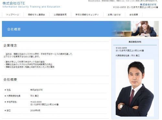This screenshot has width=162, height=120.
Task: Select bullet 誰もが安心して利用できるネット社会の創生
Action: [x=25, y=62]
